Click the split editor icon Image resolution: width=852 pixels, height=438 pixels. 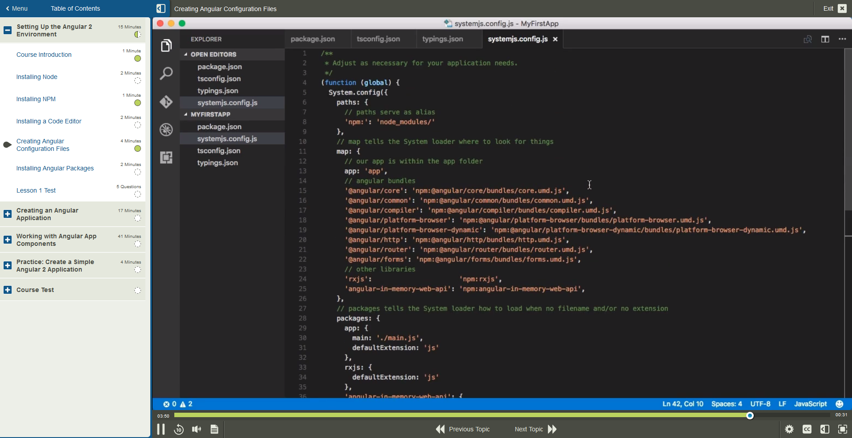[825, 39]
